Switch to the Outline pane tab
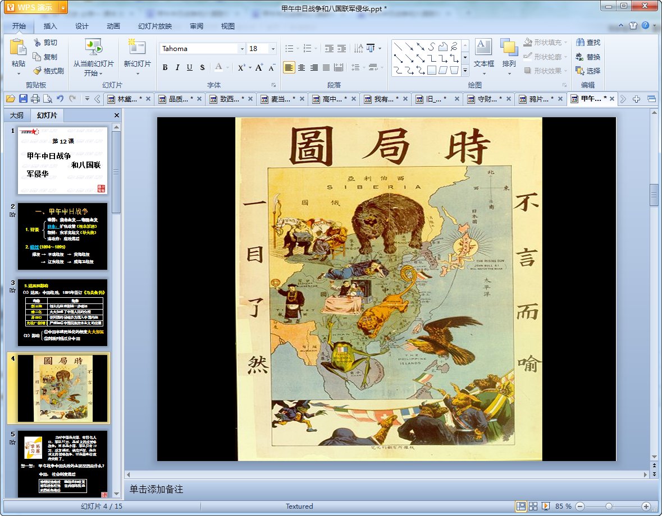 pyautogui.click(x=17, y=115)
